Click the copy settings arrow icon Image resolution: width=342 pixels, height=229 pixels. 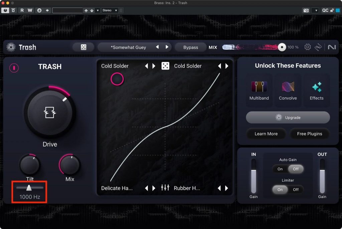click(x=47, y=10)
